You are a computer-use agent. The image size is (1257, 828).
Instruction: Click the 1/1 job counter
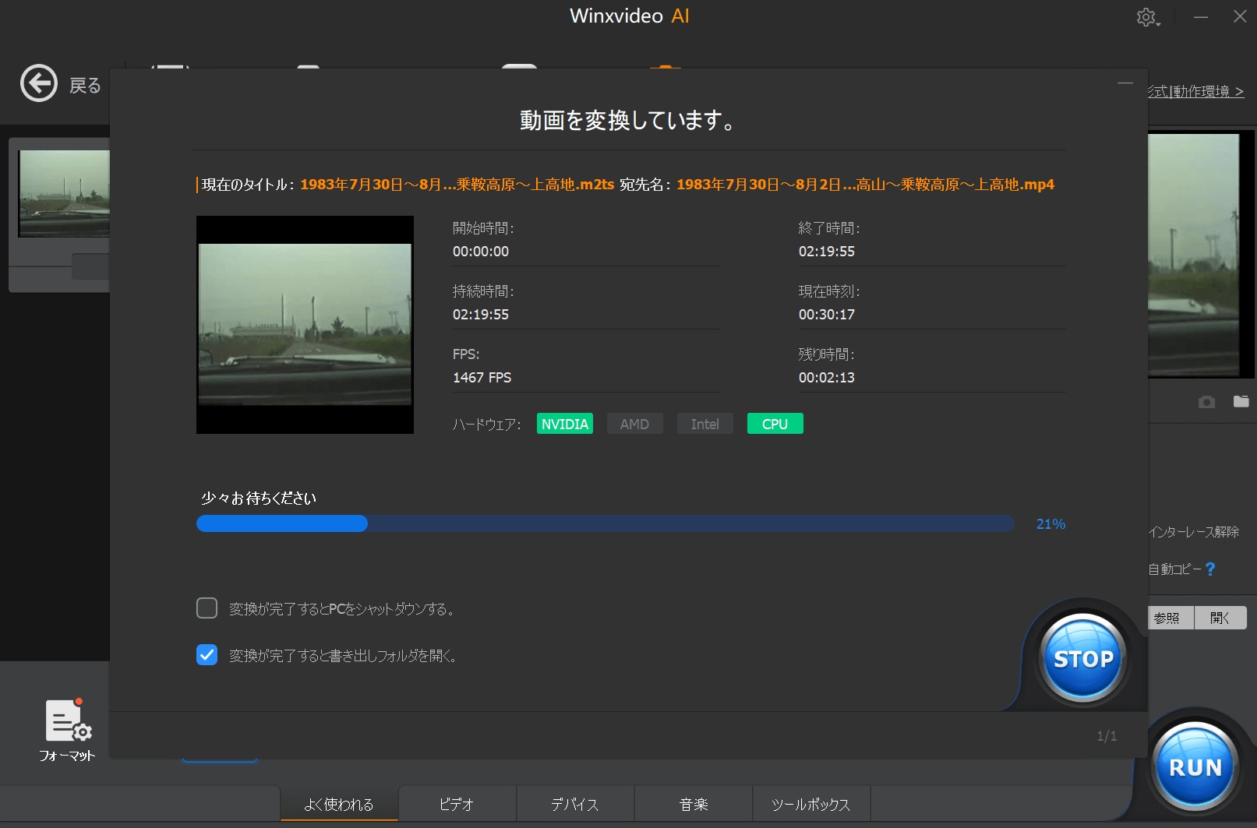click(x=1107, y=736)
